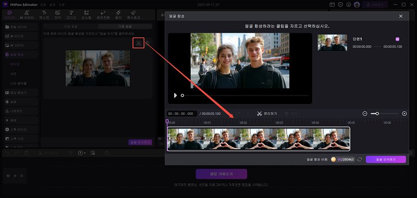
Task: Select 녹화 recording in the sidebar
Action: (21, 102)
